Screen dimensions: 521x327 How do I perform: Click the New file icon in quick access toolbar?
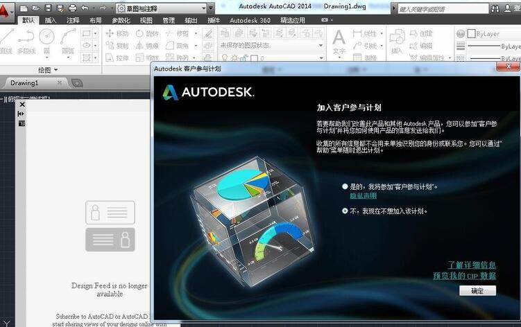pos(24,8)
